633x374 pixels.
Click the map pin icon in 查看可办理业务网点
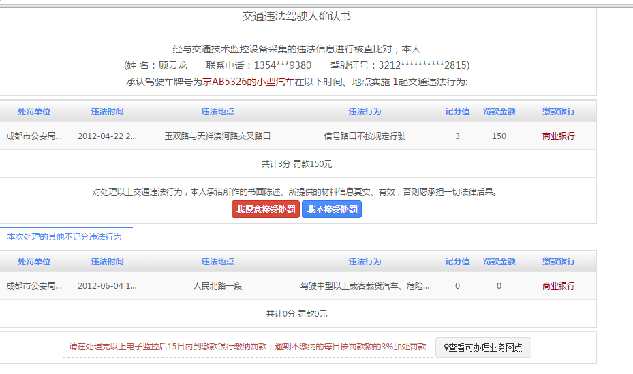pos(446,347)
